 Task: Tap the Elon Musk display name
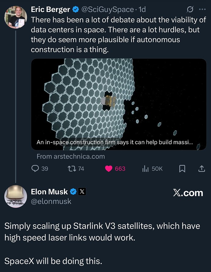[x=49, y=192]
